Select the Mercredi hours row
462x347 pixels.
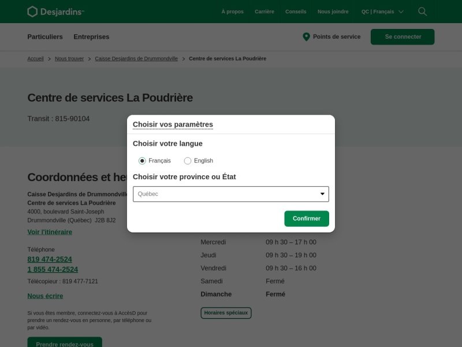coord(258,242)
